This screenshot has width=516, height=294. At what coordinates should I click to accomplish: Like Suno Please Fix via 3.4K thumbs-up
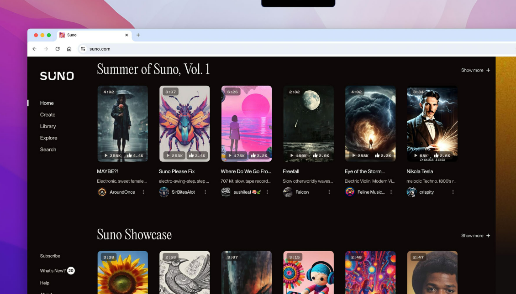(x=197, y=156)
